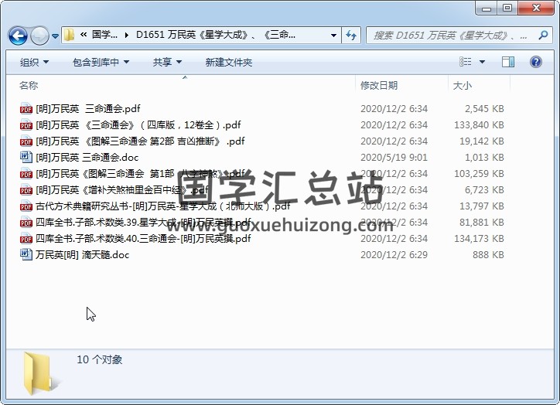Click the folder icon in the address bar

[x=69, y=35]
